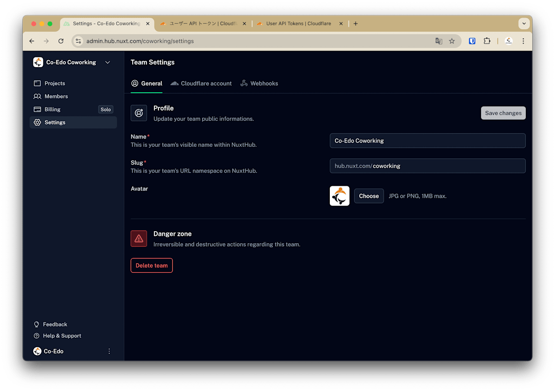Go forward in browser history
This screenshot has width=555, height=391.
click(46, 41)
